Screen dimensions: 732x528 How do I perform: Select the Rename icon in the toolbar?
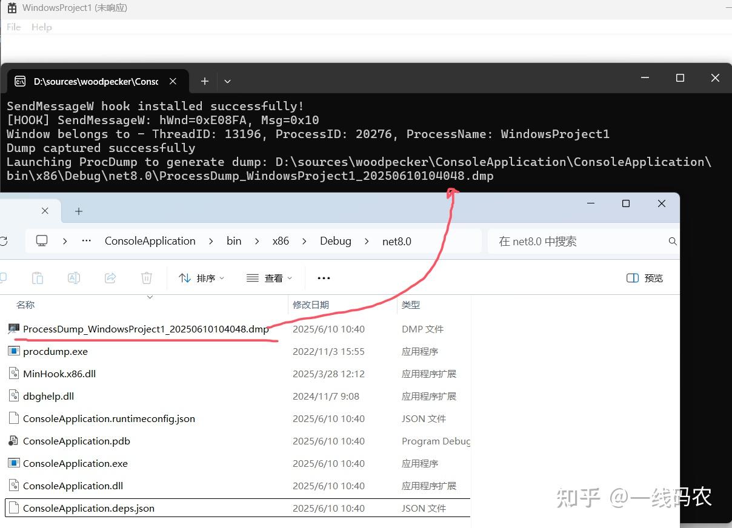click(x=74, y=277)
